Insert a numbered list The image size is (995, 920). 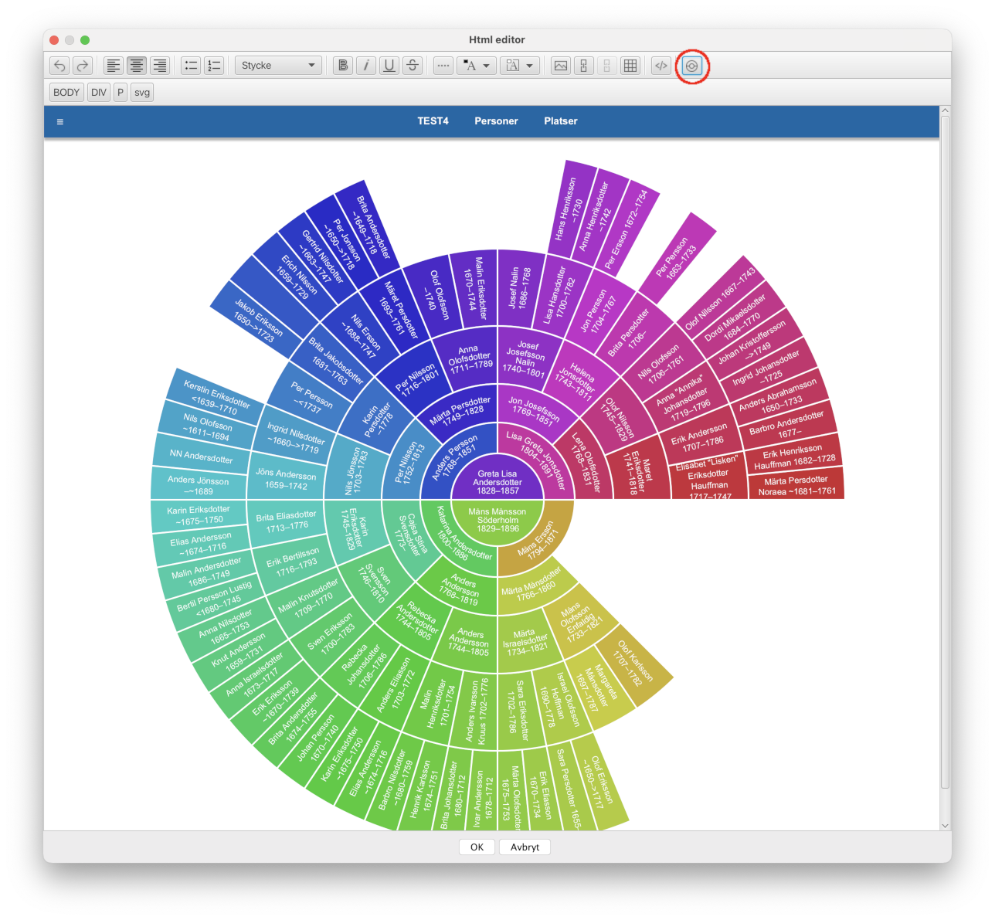pos(214,66)
